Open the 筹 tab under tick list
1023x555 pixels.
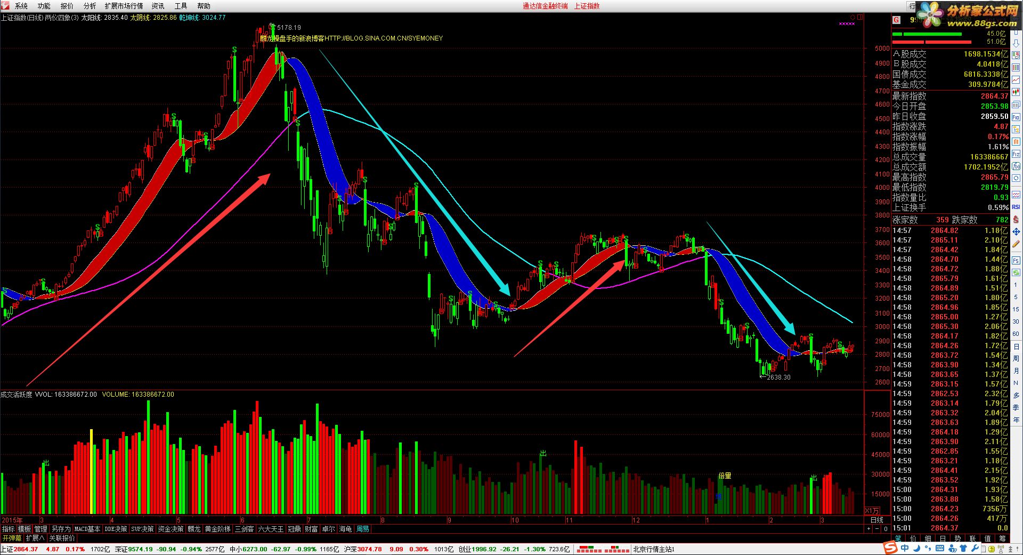pos(1002,538)
